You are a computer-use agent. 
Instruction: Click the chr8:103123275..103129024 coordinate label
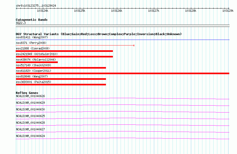click(x=36, y=6)
